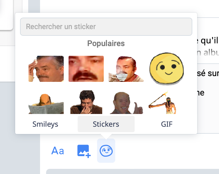
Task: Open the Aa text formatting icon
Action: (58, 151)
